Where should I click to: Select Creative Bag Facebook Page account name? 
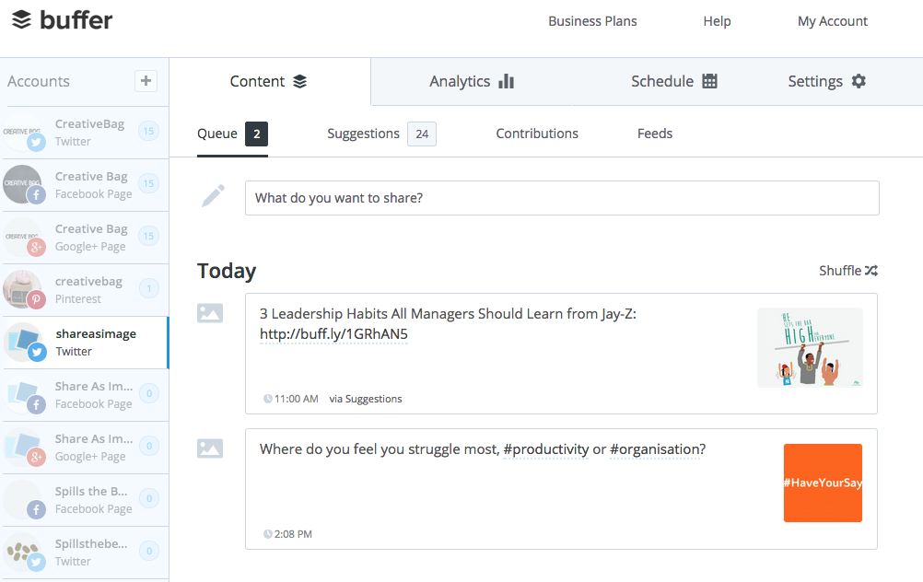tap(91, 177)
